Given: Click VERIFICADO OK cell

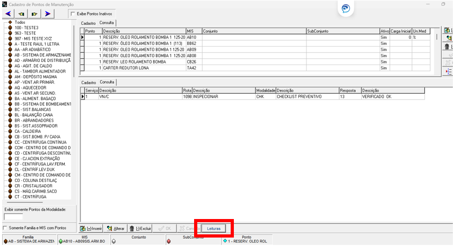Looking at the screenshot, I should click(x=393, y=97).
